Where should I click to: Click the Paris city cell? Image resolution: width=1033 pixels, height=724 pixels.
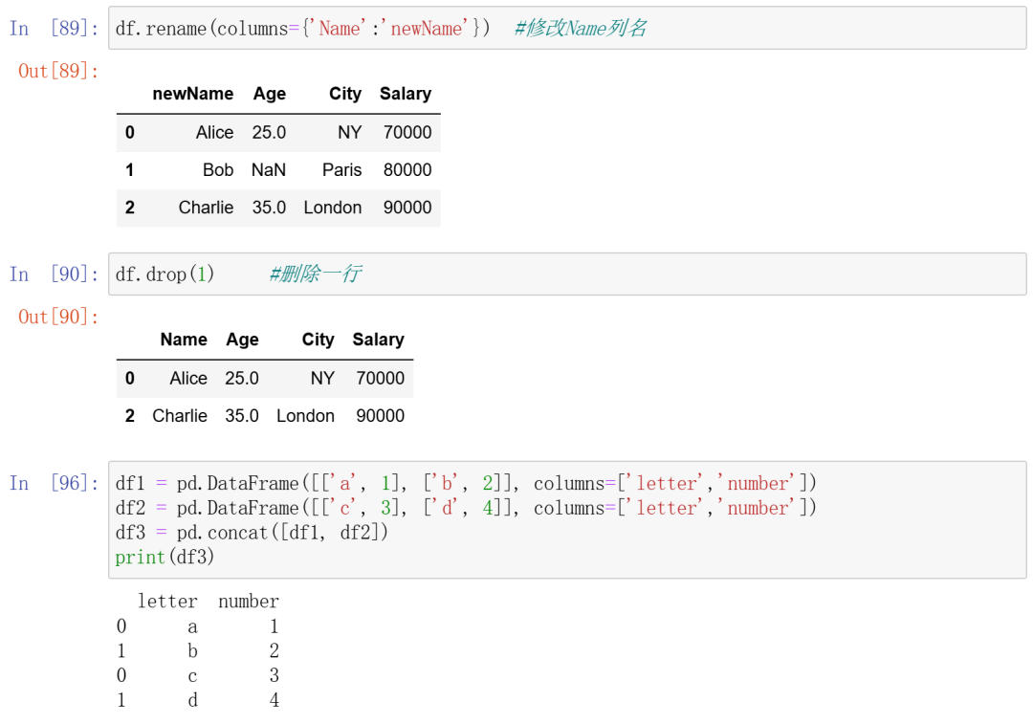point(341,170)
